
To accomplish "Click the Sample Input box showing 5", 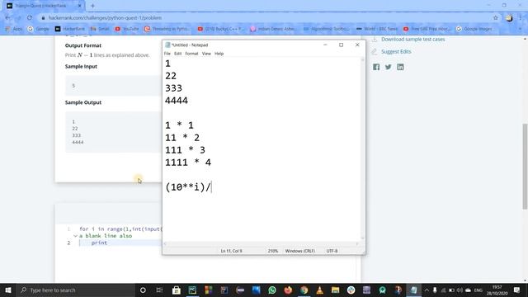I will point(114,86).
